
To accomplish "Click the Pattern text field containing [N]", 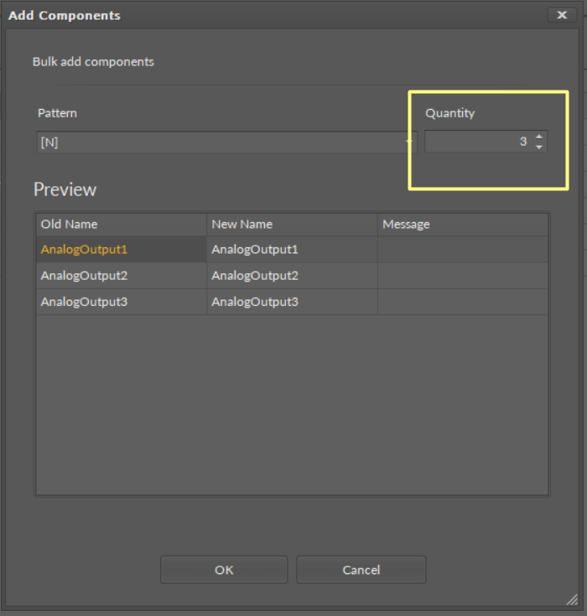I will pyautogui.click(x=218, y=142).
